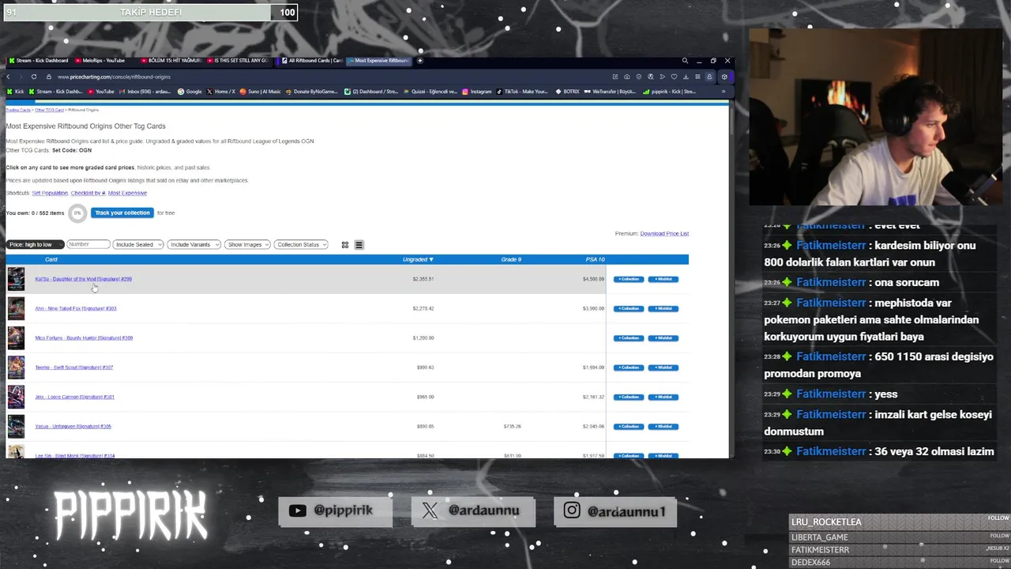Image resolution: width=1011 pixels, height=569 pixels.
Task: Go back in browser history
Action: 9,77
